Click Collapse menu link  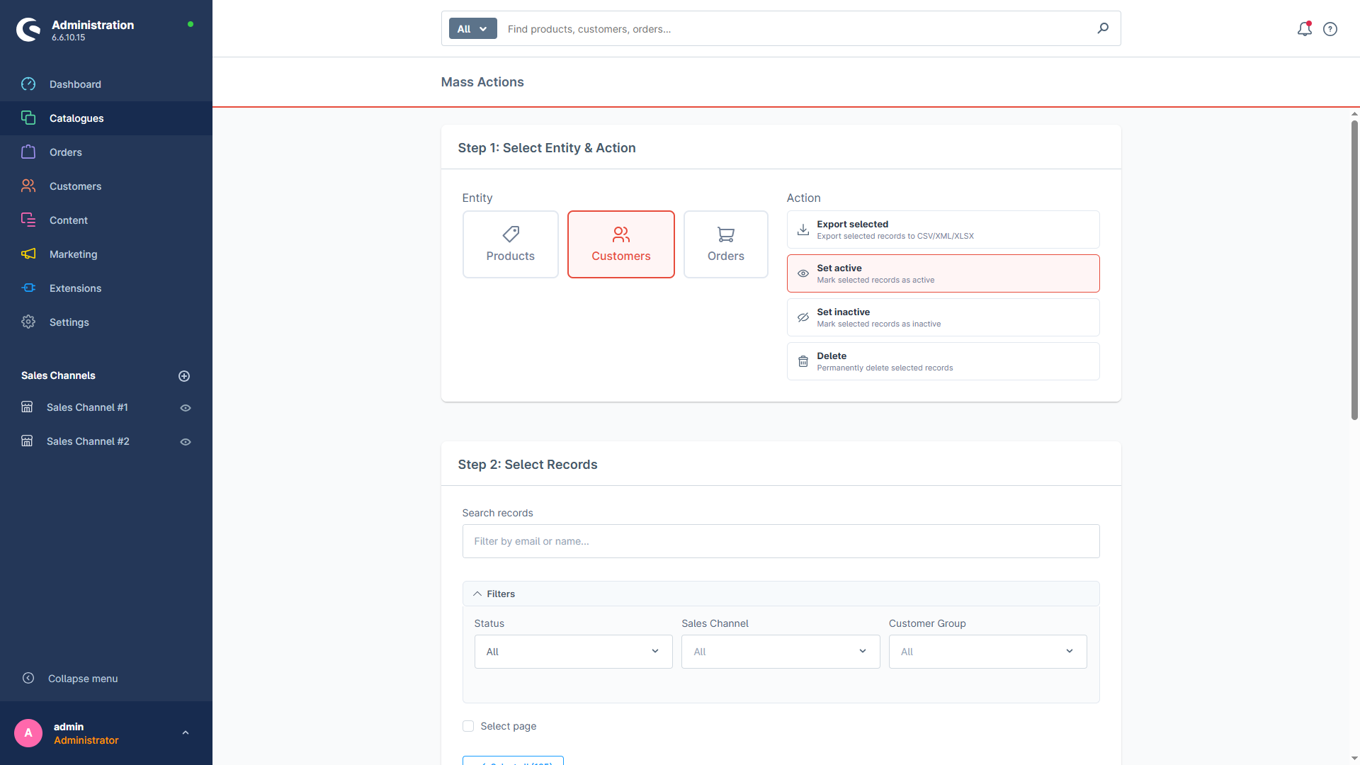tap(83, 679)
